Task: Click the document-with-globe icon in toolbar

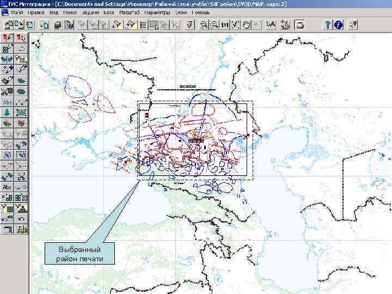Action: point(69,24)
